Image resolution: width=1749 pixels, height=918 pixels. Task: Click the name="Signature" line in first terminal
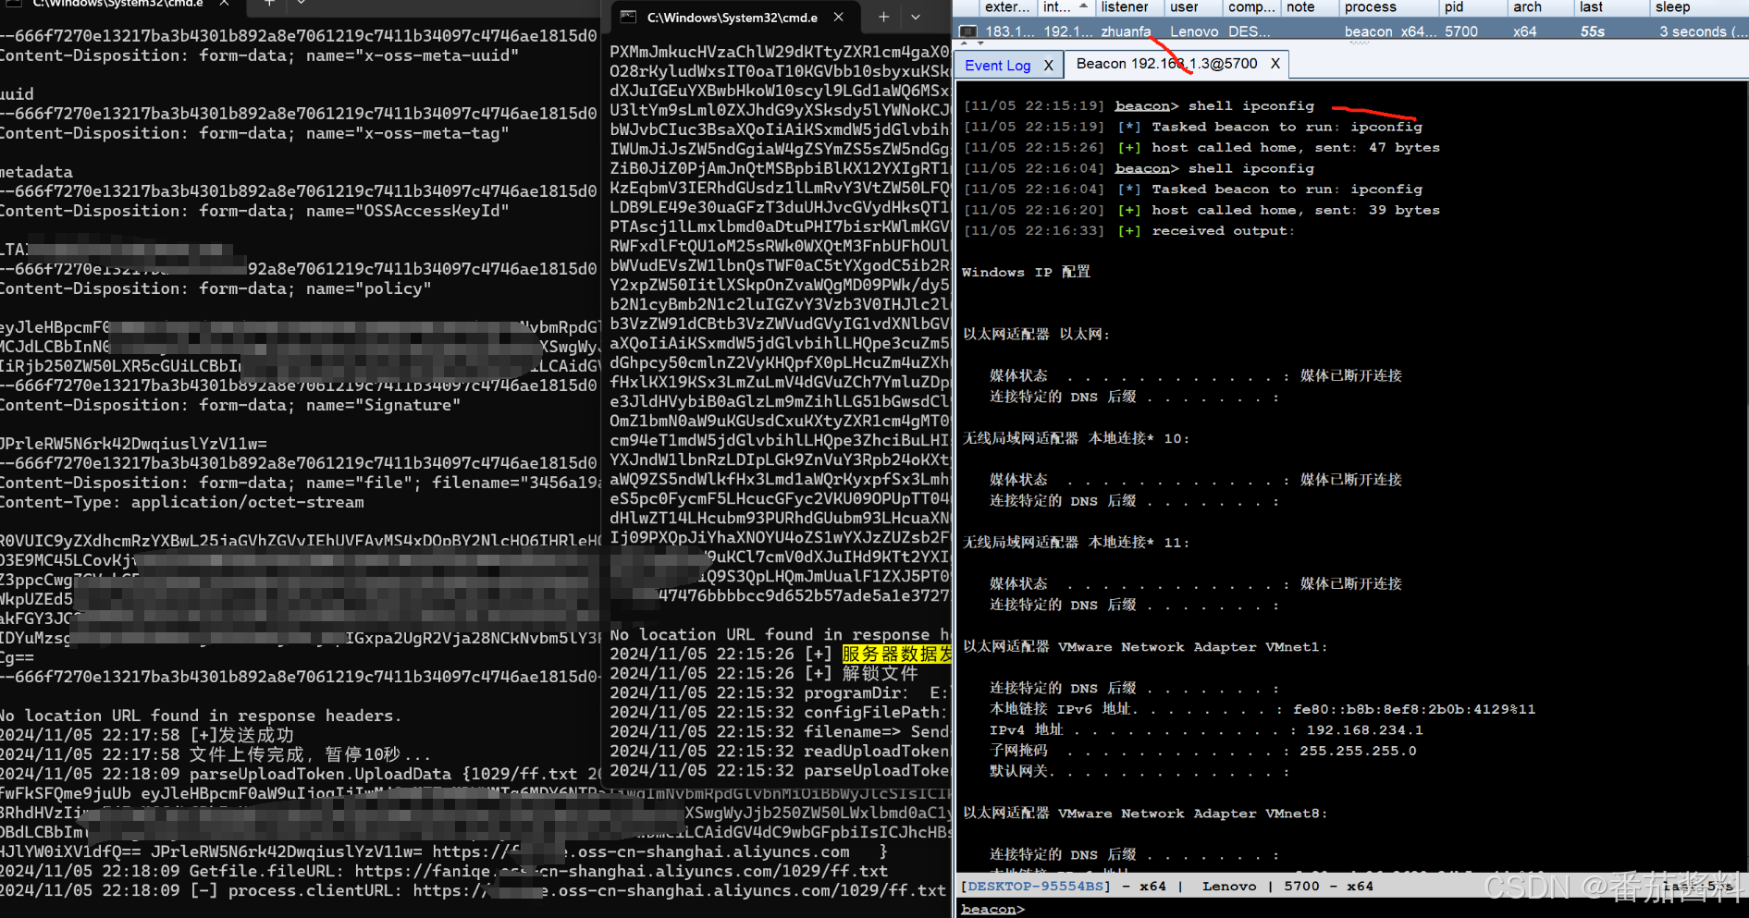point(230,405)
